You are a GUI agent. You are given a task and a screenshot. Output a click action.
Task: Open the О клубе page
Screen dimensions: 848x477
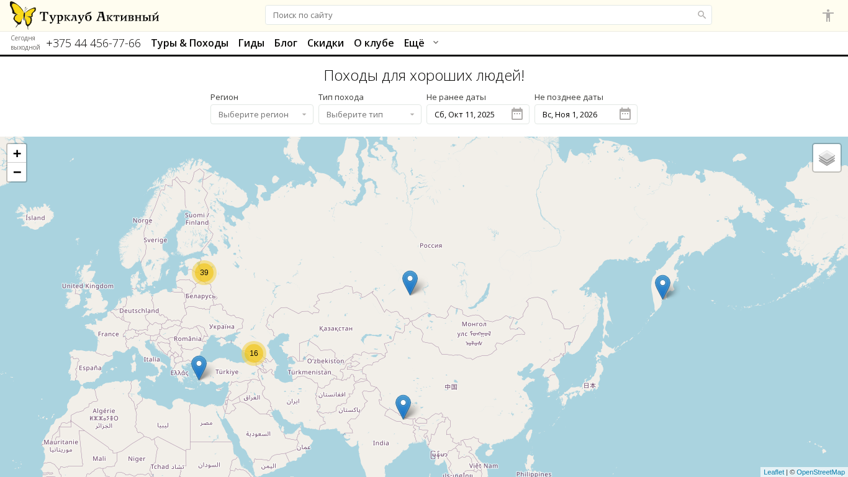click(374, 43)
